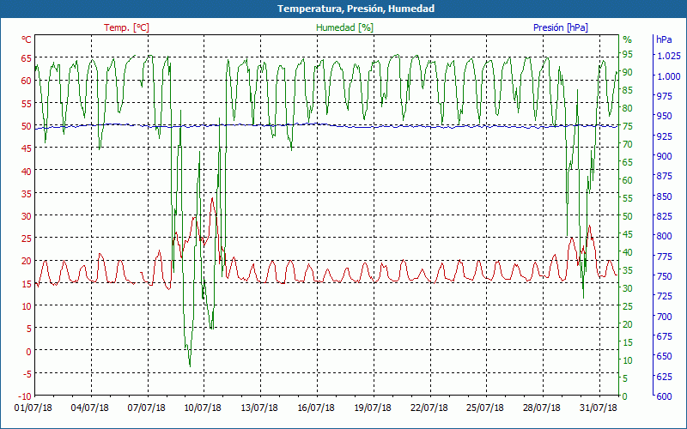
Task: Select the Temp. [°C] legend label
Action: (126, 27)
